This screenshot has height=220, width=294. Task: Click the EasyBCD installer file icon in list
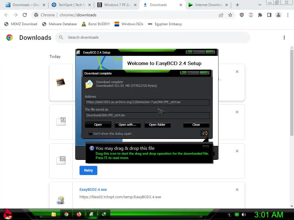61,200
